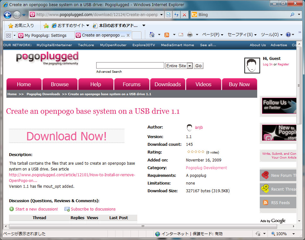Open the See all... network link

click(208, 45)
